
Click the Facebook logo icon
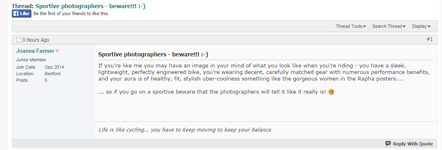pyautogui.click(x=16, y=13)
